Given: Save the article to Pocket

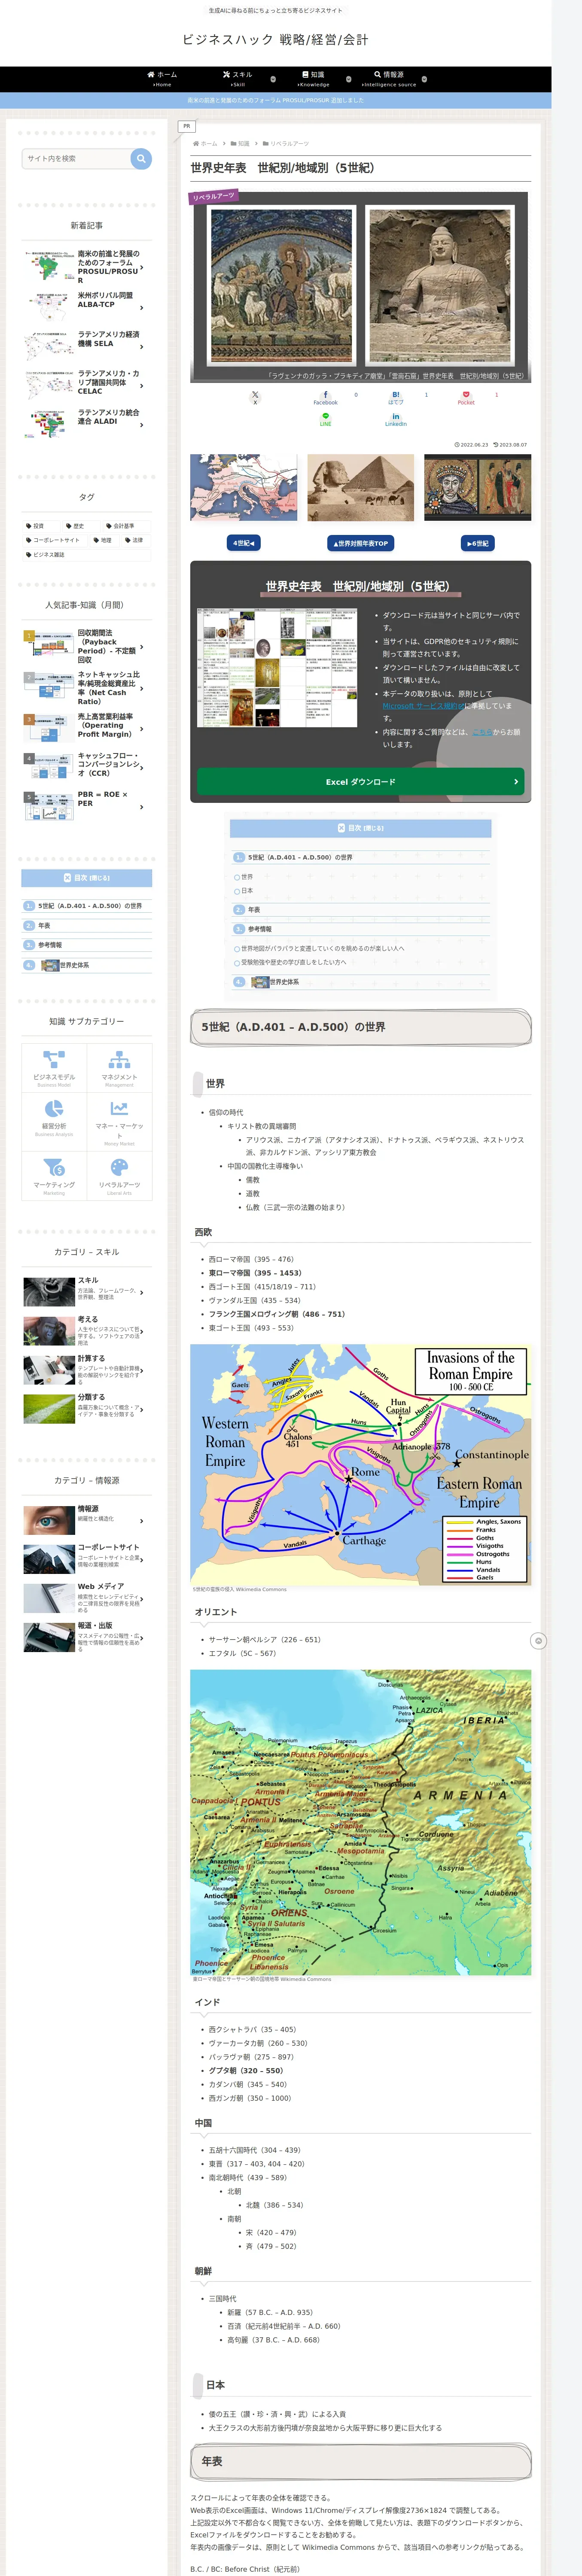Looking at the screenshot, I should click(x=466, y=397).
